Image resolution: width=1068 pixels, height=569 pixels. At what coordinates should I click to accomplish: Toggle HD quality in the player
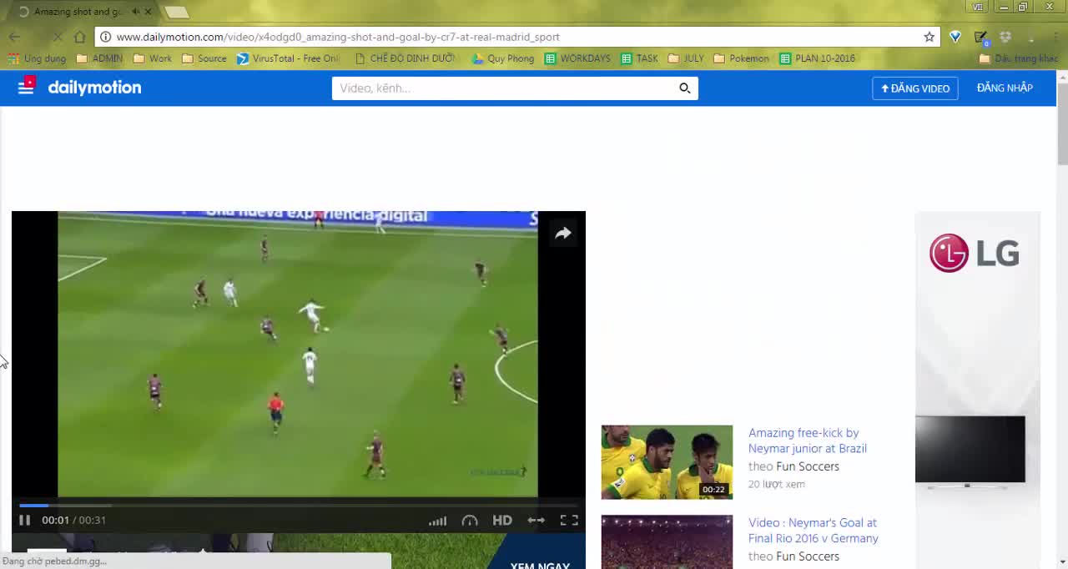501,520
